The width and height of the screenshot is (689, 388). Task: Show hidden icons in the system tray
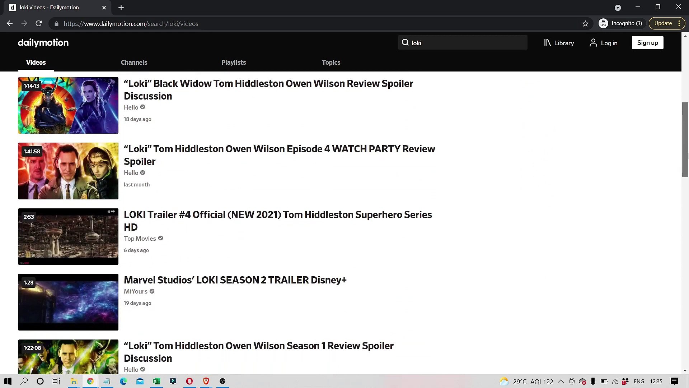[x=561, y=381]
